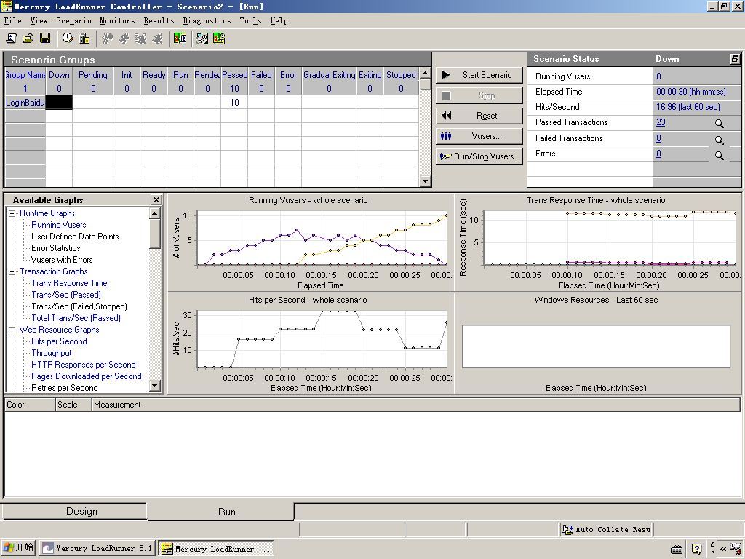
Task: Open the Help menu
Action: [x=279, y=21]
